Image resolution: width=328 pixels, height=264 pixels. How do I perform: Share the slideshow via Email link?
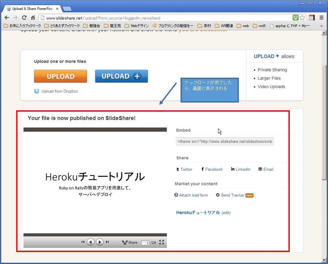pyautogui.click(x=268, y=170)
